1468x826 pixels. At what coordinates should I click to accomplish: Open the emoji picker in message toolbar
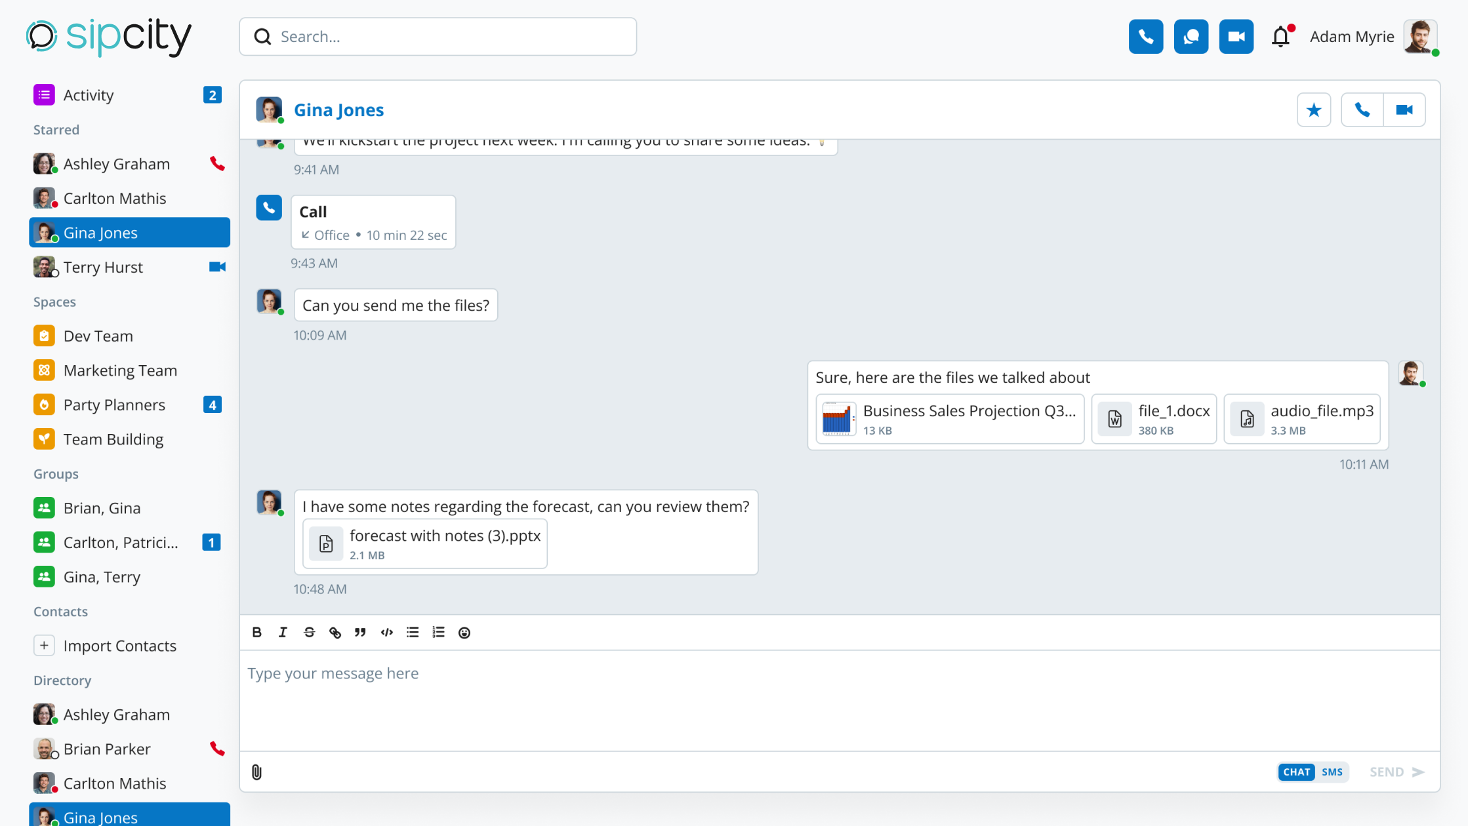click(464, 632)
